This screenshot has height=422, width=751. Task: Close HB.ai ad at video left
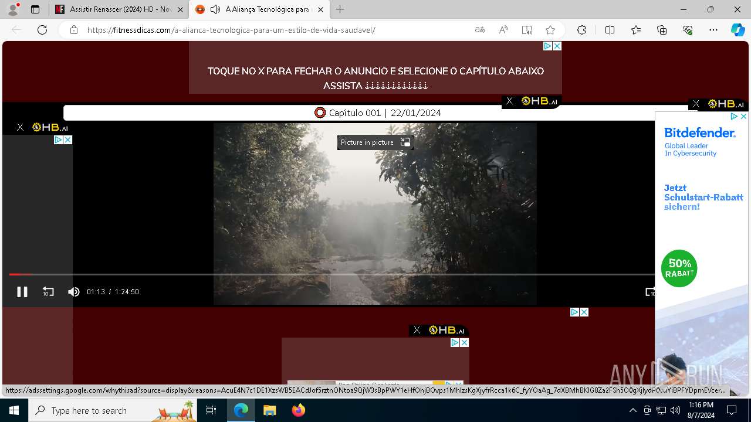click(x=20, y=127)
